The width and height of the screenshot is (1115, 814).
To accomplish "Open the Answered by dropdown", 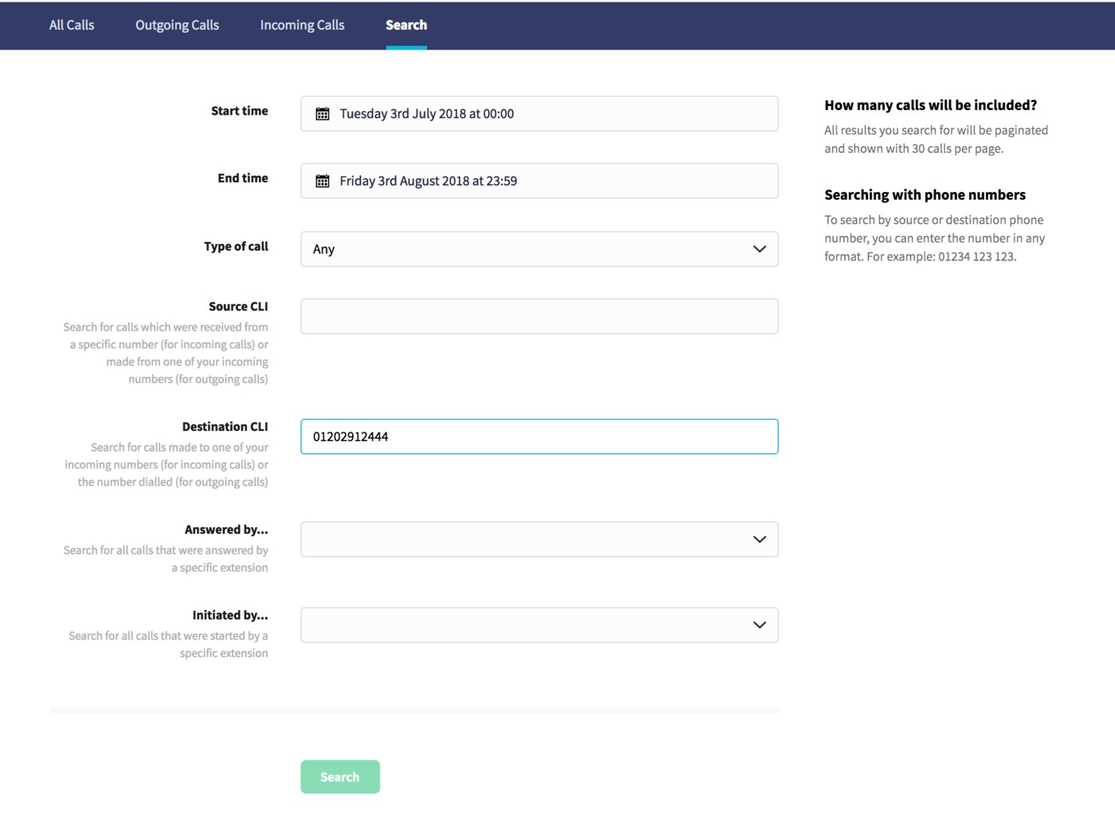I will coord(539,539).
